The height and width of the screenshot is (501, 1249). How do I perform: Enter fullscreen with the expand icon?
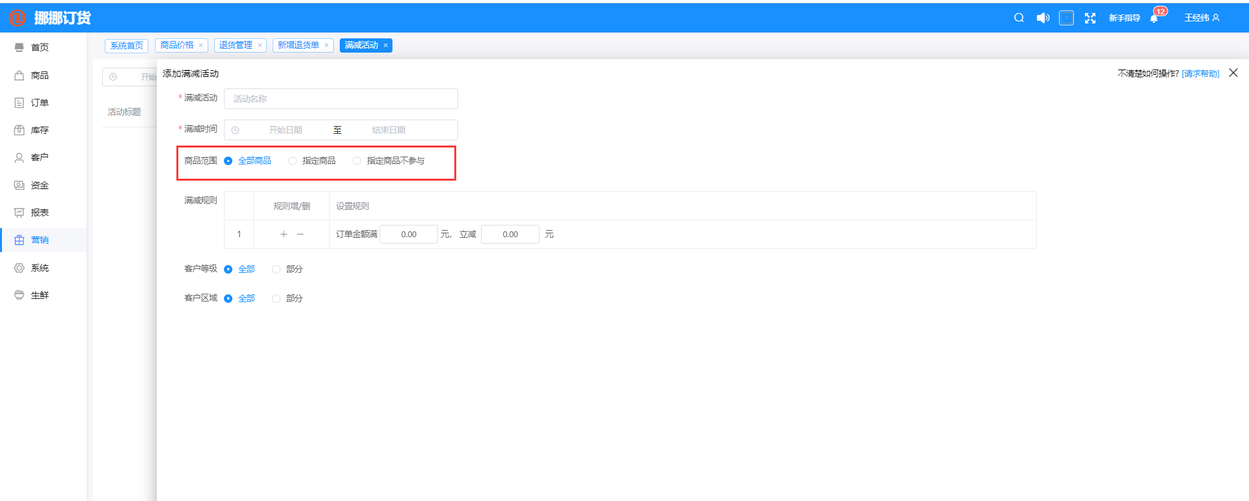tap(1090, 18)
